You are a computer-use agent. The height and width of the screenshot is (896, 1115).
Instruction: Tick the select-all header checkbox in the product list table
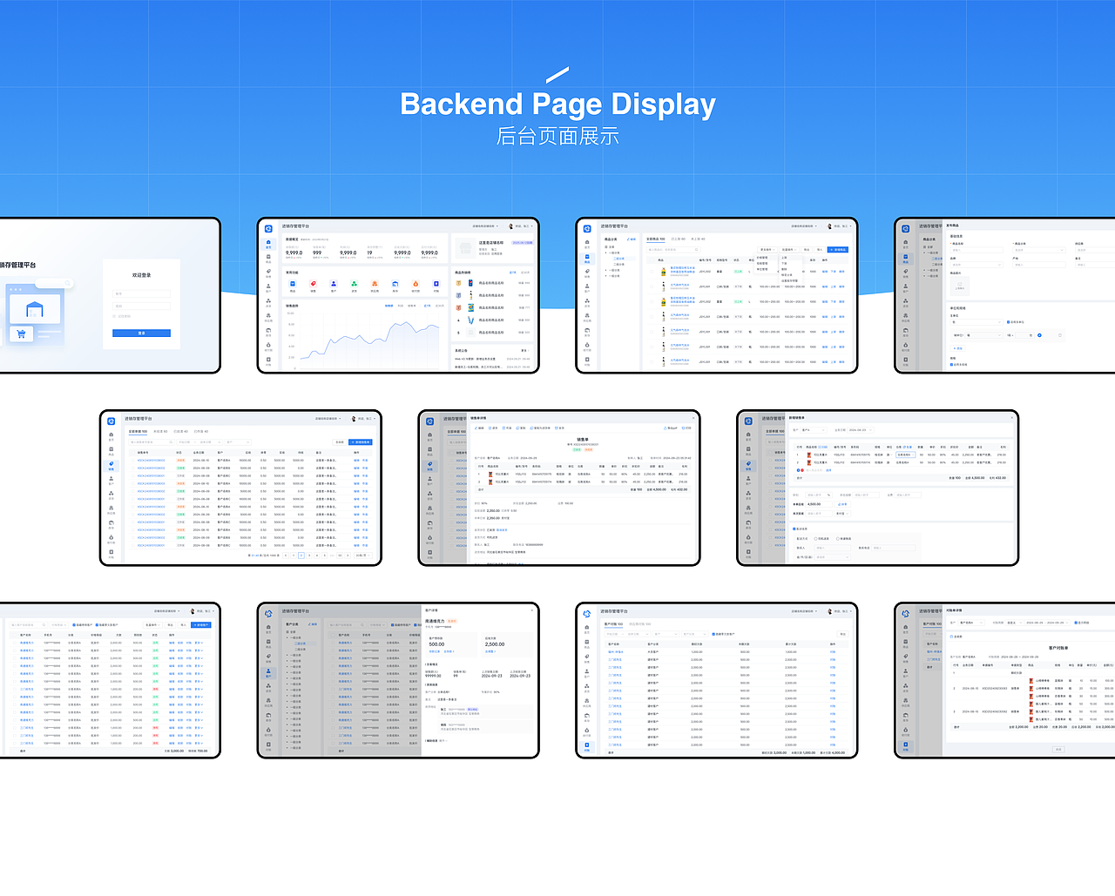tap(652, 260)
